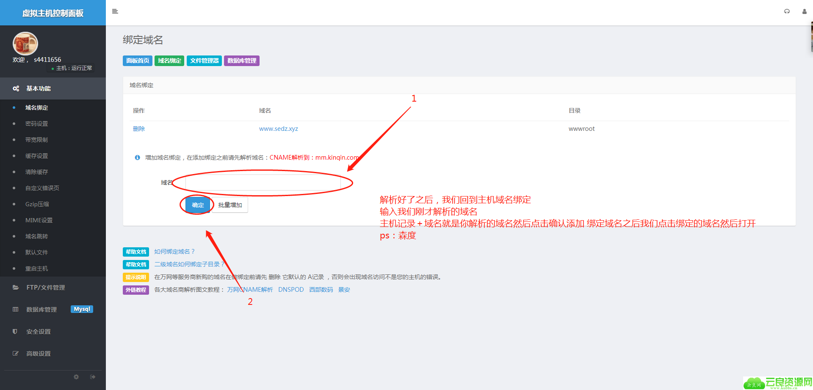Expand the 数据库管理 section
Viewport: 813px width, 390px height.
tap(53, 310)
